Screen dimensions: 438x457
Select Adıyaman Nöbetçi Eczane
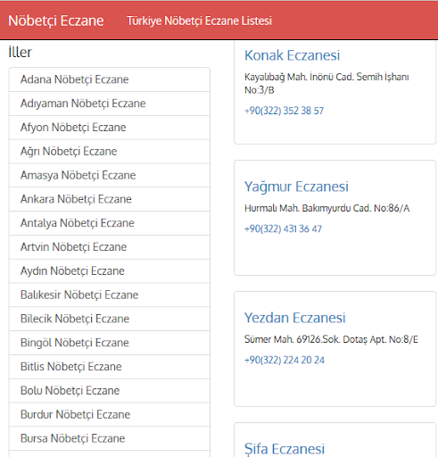(x=110, y=104)
